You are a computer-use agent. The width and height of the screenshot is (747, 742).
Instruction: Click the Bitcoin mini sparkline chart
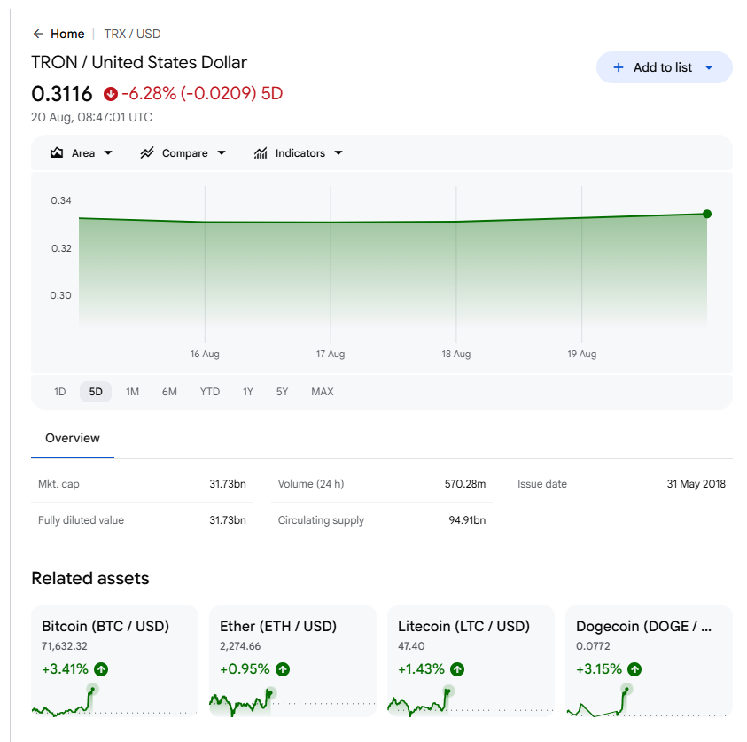coord(113,700)
